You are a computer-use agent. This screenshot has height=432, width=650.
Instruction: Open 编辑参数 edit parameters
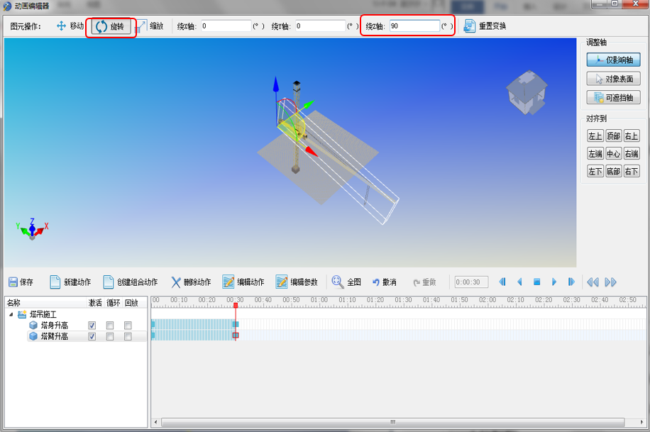(297, 282)
